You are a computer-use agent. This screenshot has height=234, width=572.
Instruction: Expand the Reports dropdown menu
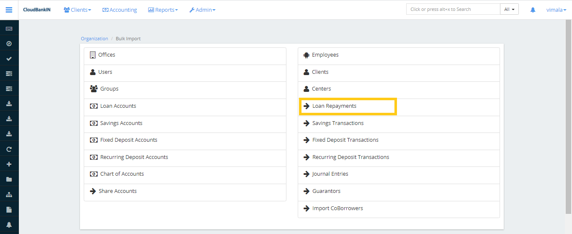point(163,10)
